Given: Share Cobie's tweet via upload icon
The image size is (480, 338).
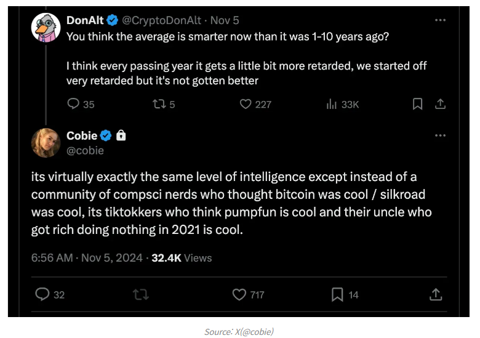Looking at the screenshot, I should click(436, 295).
